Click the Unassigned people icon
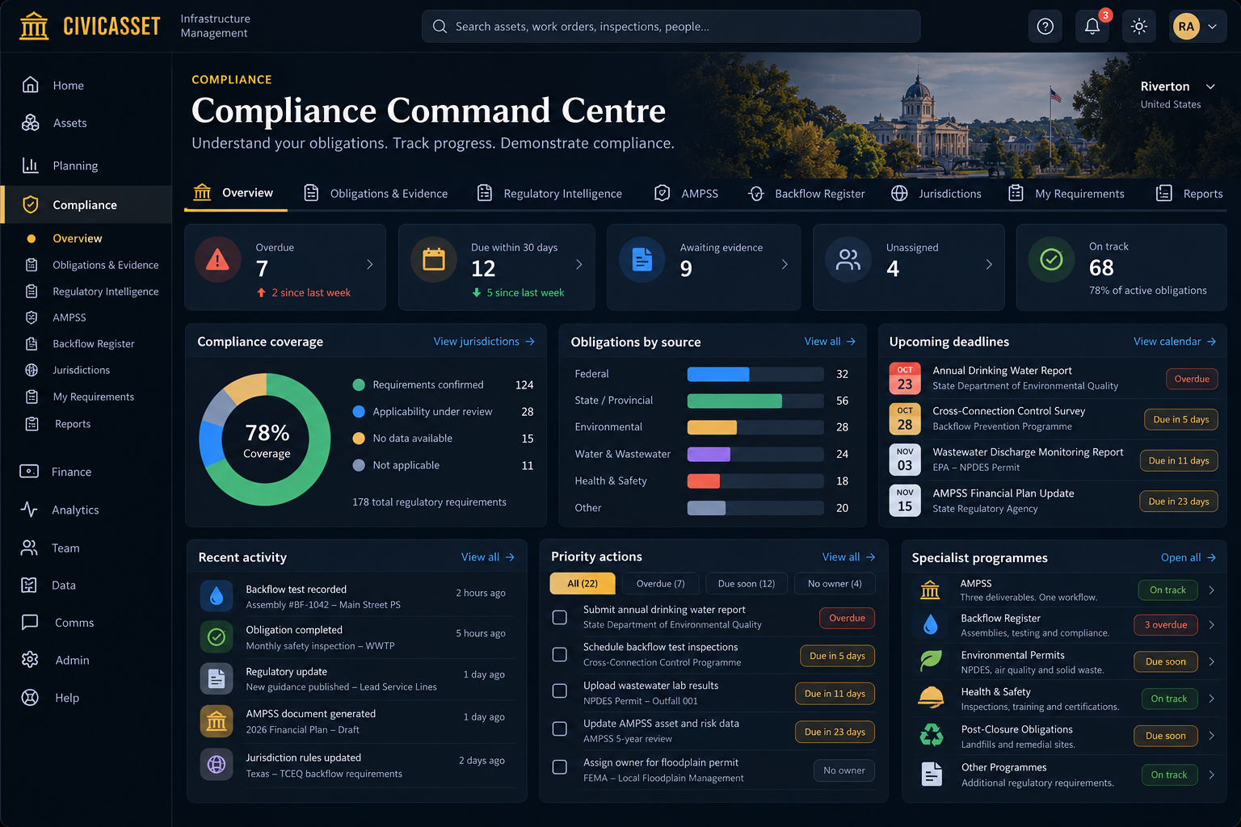 tap(848, 259)
